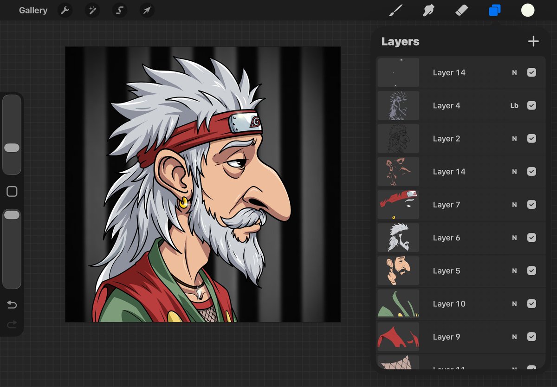
Task: Select Layer 4 hair highlights thumbnail
Action: [x=398, y=105]
